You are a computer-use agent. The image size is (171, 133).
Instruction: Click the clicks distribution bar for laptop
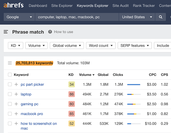tap(134, 94)
